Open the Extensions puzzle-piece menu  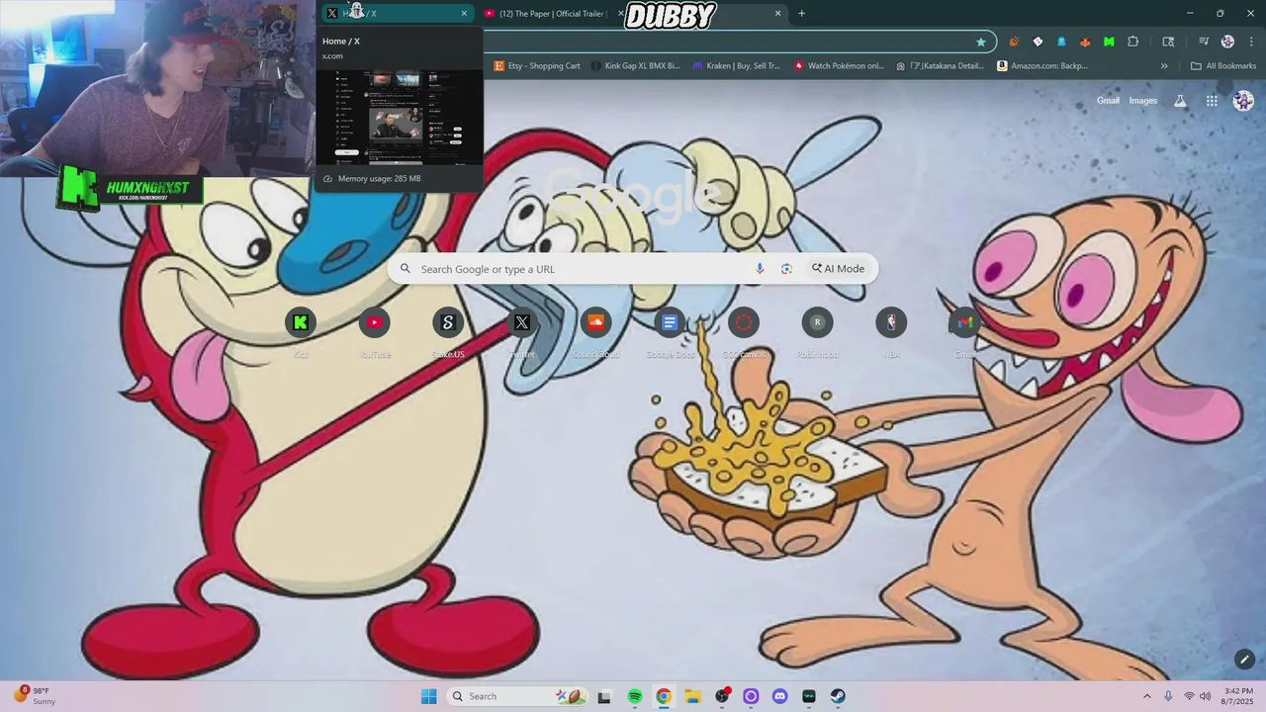(1133, 42)
